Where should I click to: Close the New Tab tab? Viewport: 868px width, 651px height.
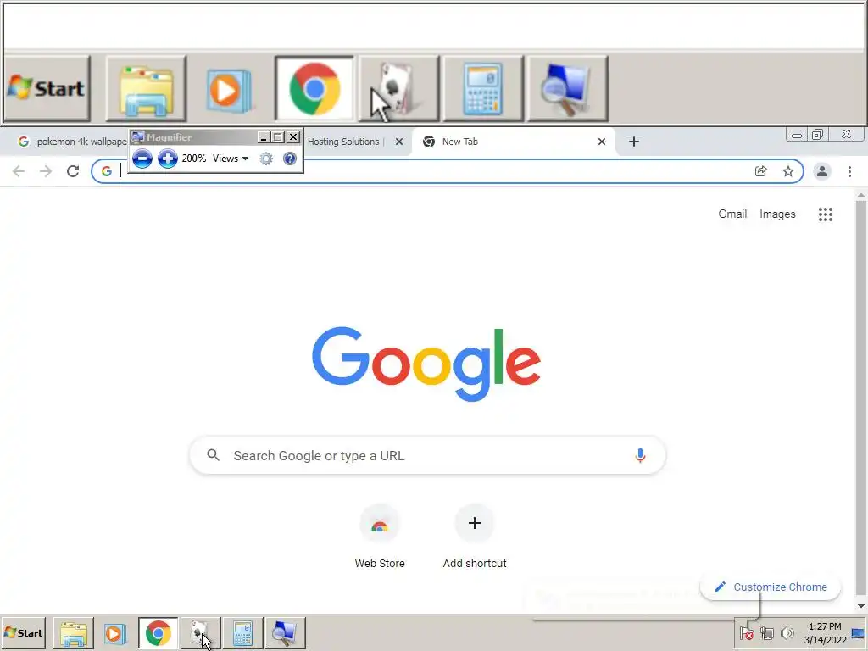pos(602,142)
